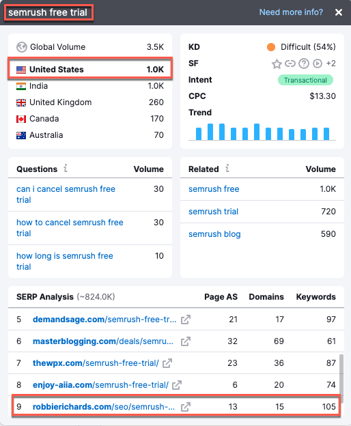351x426 pixels.
Task: Click the Page AS value 21 for demandsage.com
Action: click(233, 319)
